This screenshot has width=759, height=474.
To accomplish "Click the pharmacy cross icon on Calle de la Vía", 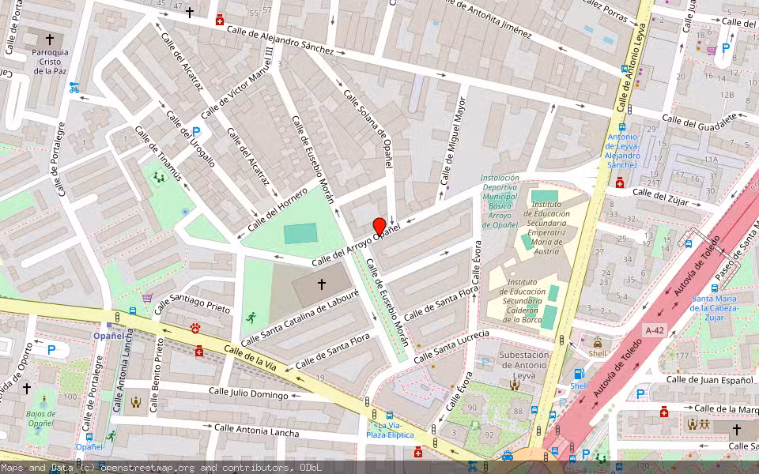I will [x=198, y=351].
